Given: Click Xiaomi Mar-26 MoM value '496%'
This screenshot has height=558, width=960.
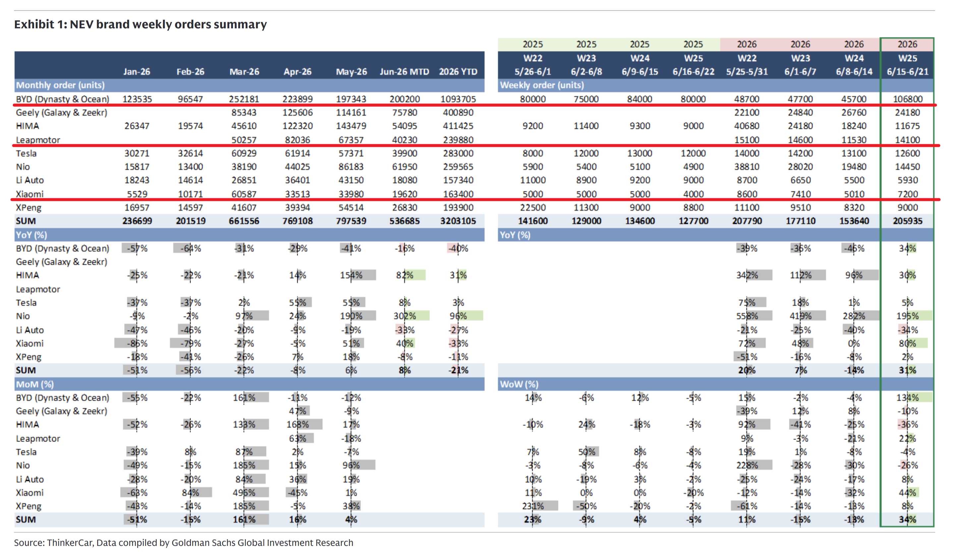Looking at the screenshot, I should [x=244, y=493].
